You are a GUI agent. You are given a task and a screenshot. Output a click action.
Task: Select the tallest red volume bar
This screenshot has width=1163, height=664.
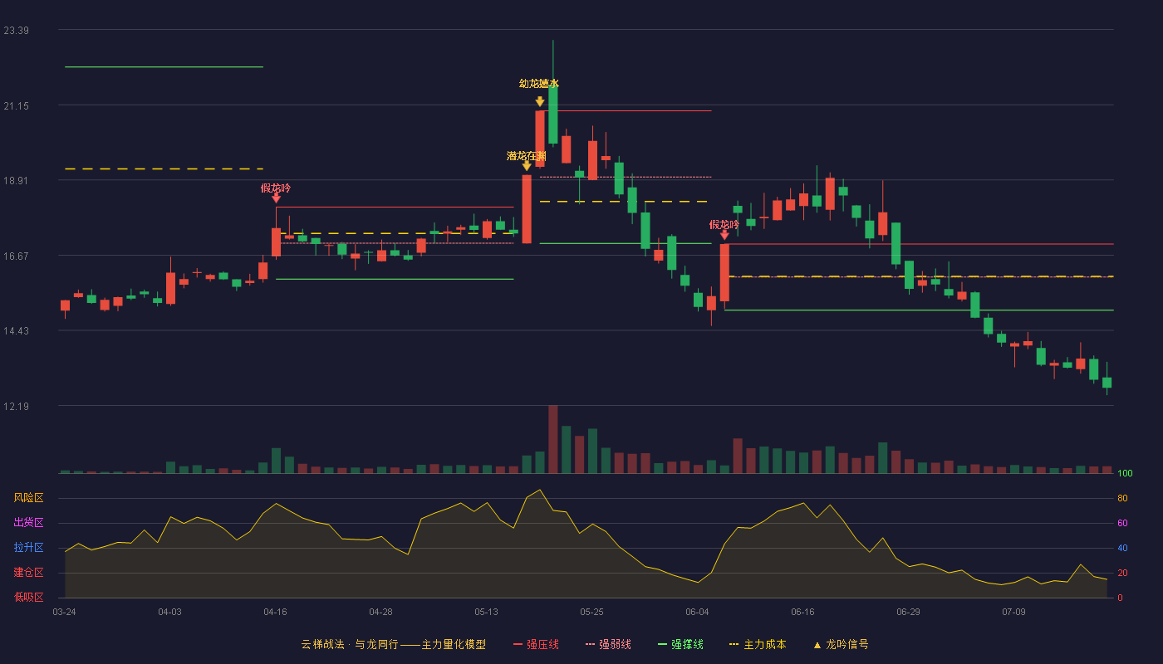point(553,439)
